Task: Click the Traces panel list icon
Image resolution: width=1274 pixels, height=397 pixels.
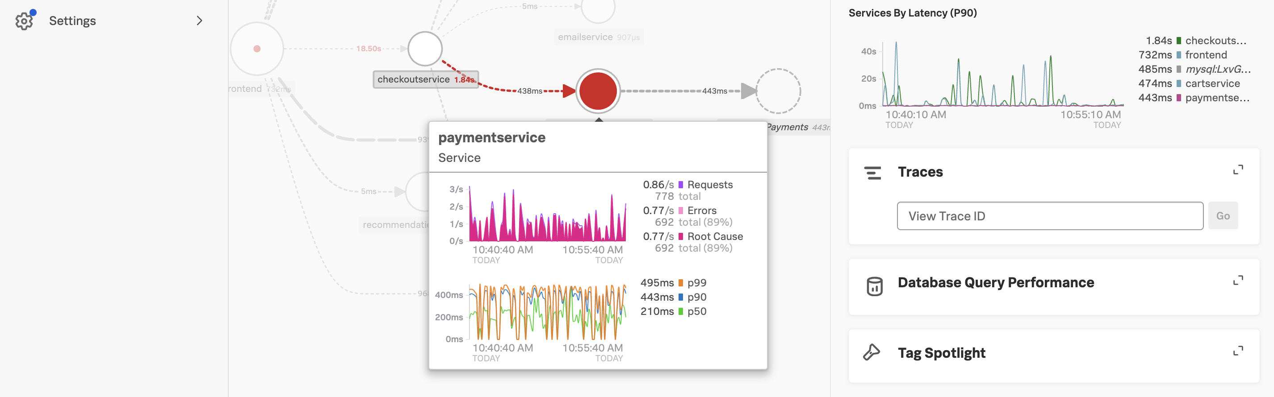Action: click(872, 173)
